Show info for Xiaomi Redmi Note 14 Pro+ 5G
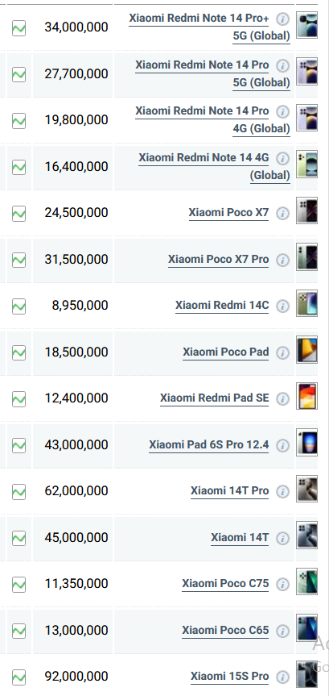329x696 pixels. 283,19
